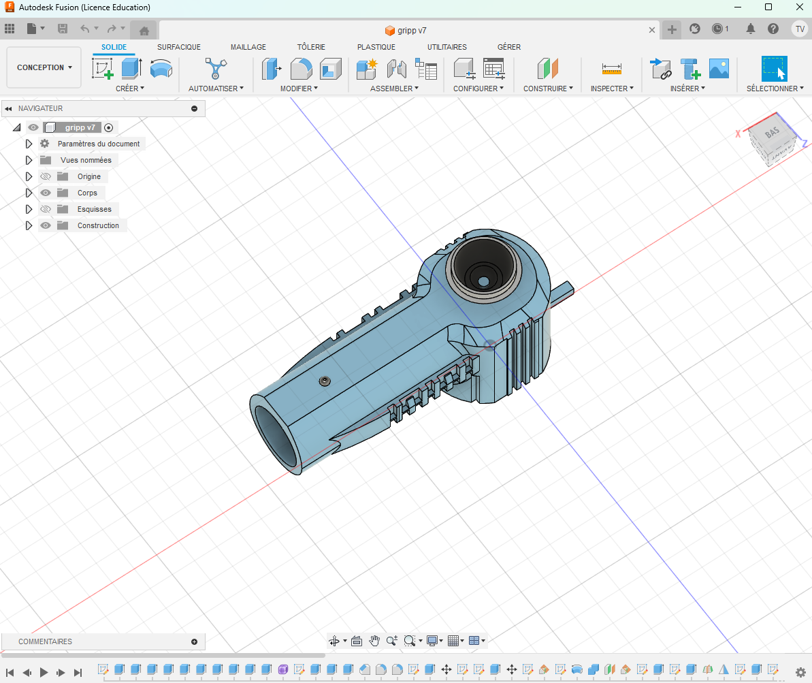
Task: Click the Orbit tool in navigation bar
Action: 334,641
